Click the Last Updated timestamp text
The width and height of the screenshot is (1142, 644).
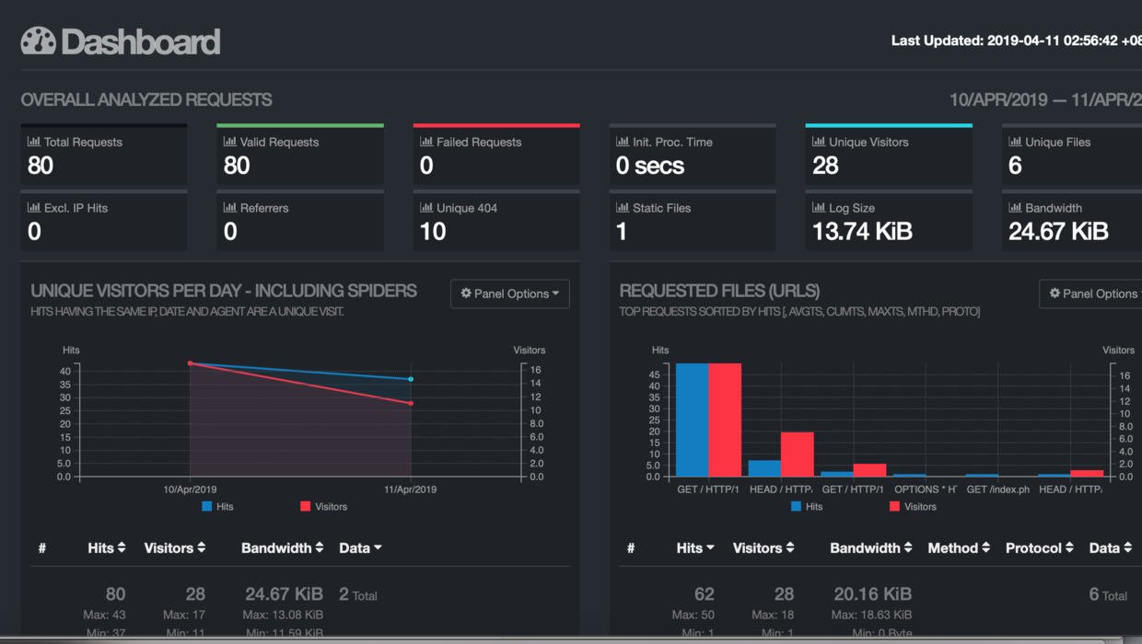coord(1017,40)
